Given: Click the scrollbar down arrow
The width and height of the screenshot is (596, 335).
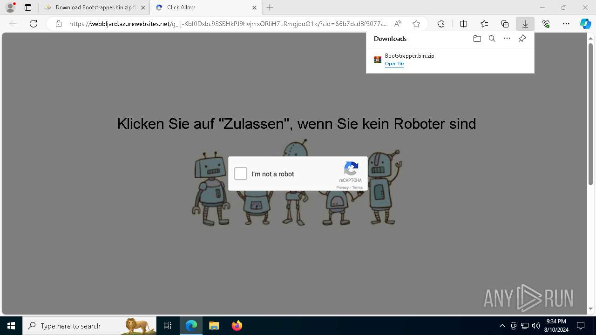Looking at the screenshot, I should (x=590, y=309).
